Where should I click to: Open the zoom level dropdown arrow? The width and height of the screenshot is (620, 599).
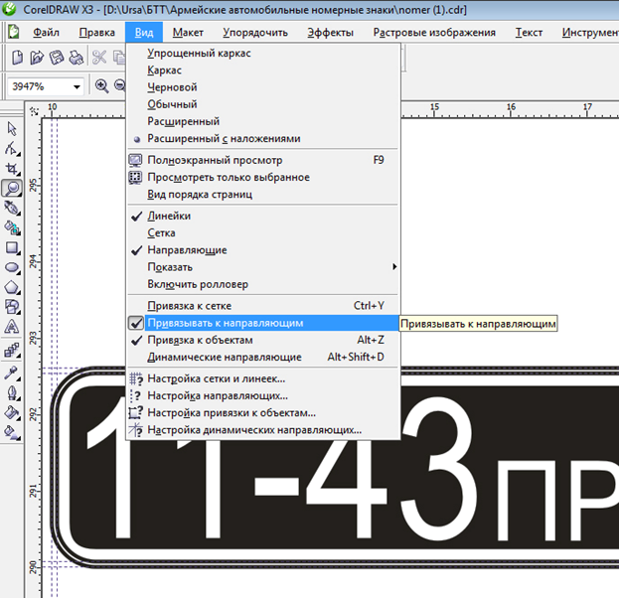(77, 86)
